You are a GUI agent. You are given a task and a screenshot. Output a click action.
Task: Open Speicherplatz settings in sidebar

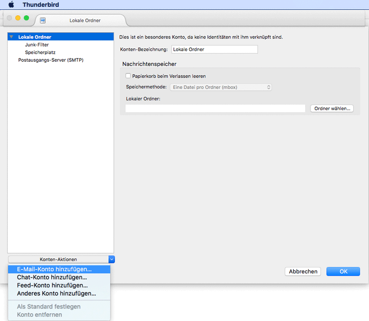click(x=40, y=53)
